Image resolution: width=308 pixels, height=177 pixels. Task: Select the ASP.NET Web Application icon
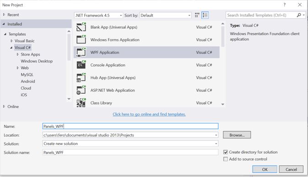(81, 90)
